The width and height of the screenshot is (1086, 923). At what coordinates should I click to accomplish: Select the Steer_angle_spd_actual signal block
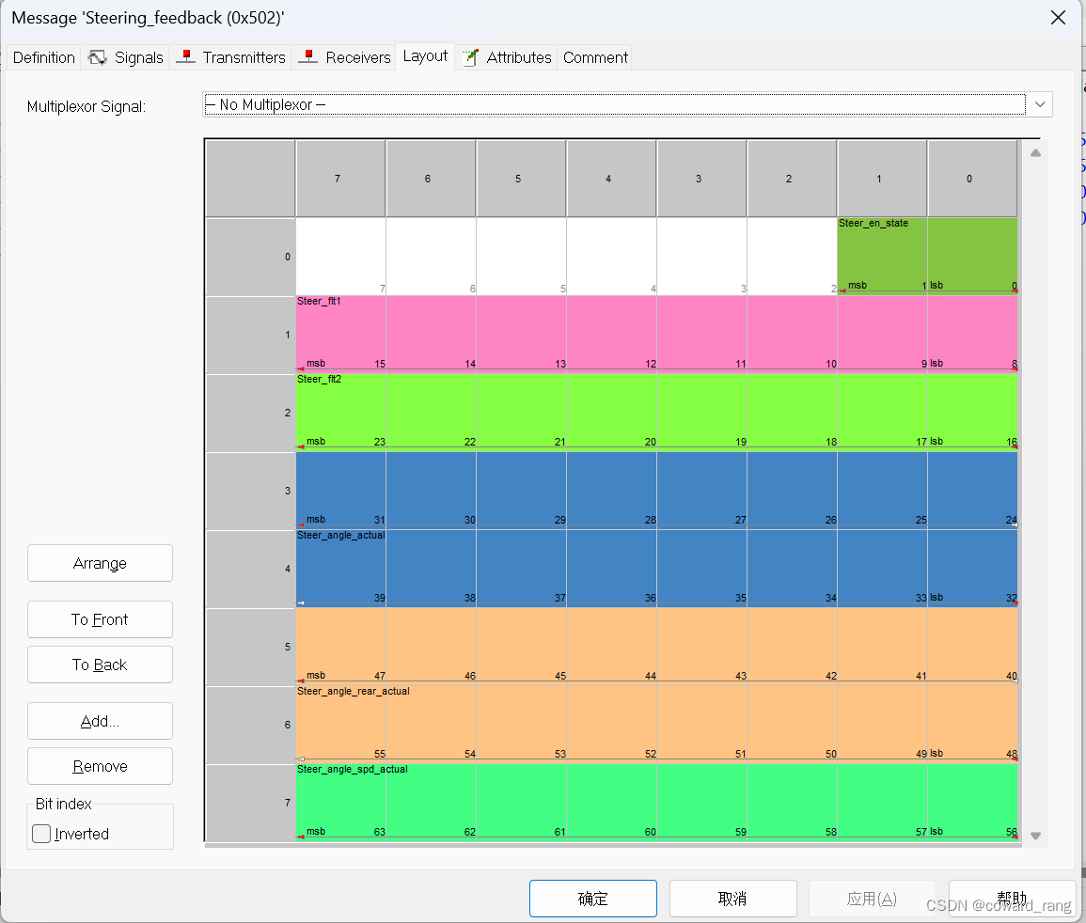(656, 803)
